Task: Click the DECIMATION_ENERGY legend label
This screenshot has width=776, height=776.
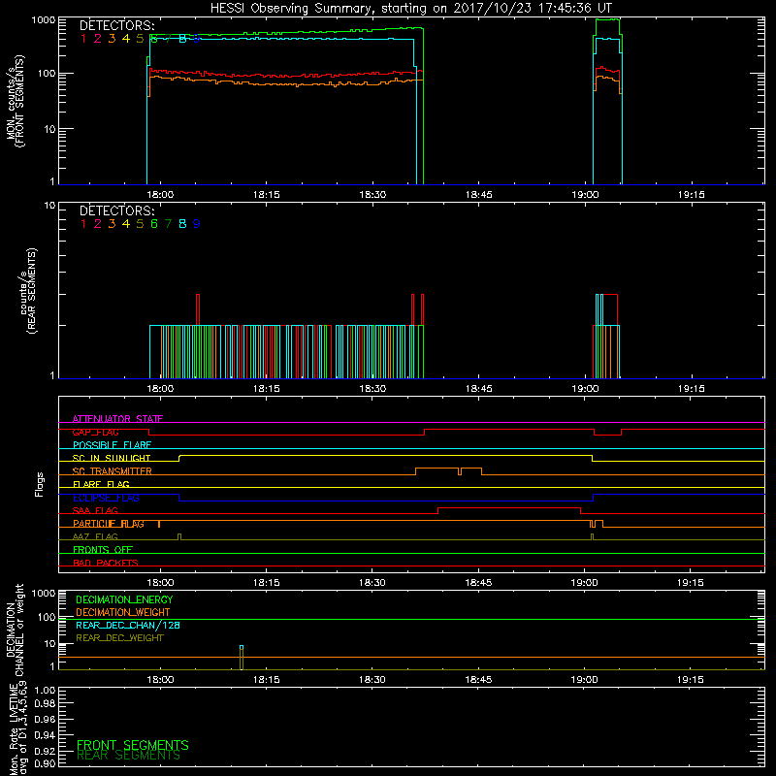Action: click(124, 599)
